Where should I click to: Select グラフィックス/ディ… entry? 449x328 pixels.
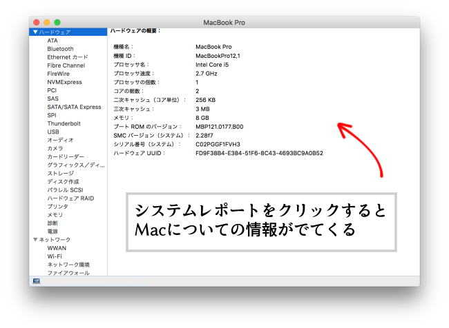76,165
